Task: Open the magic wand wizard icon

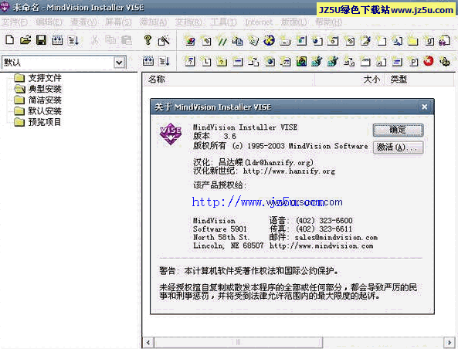Action: point(164,40)
